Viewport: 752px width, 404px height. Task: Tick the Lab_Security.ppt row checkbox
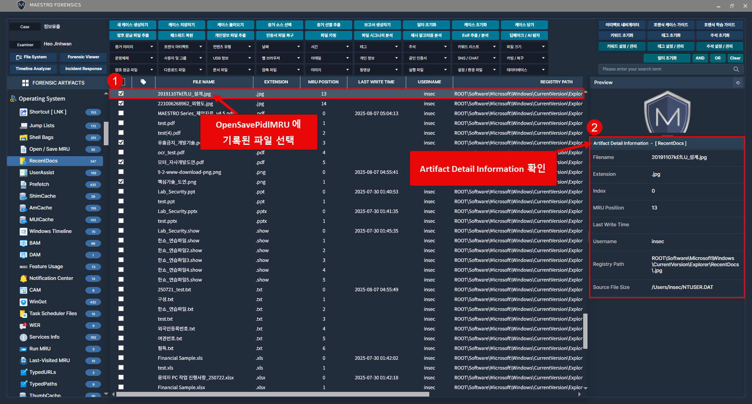click(x=121, y=191)
